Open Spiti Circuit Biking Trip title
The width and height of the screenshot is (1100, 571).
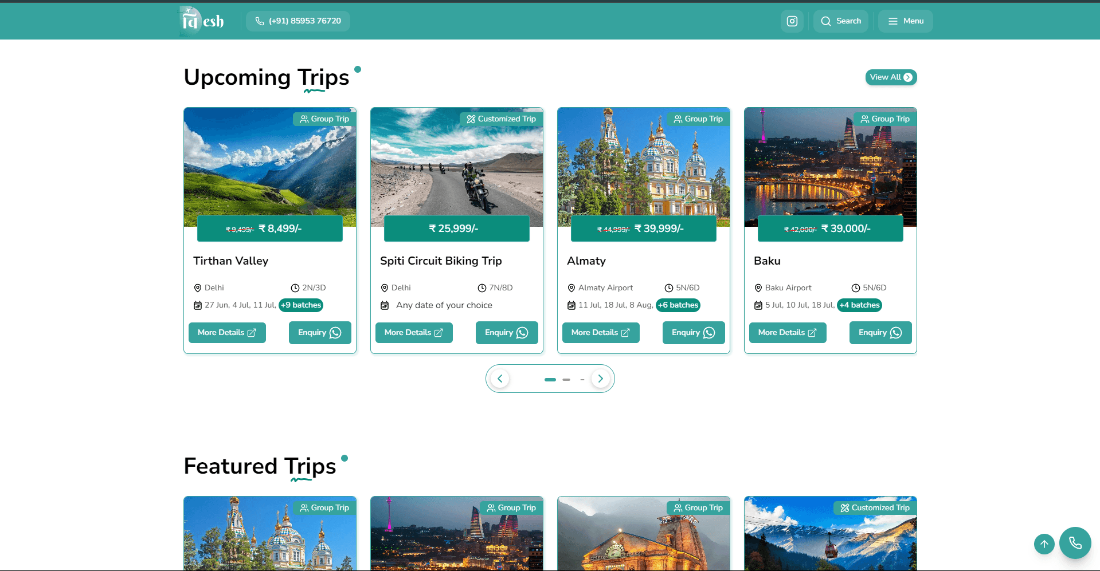(x=441, y=261)
